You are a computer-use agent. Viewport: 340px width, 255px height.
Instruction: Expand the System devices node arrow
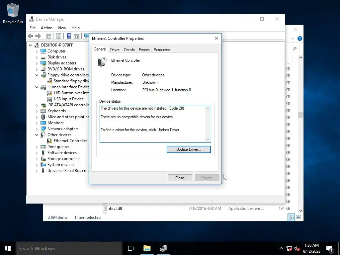(37, 165)
